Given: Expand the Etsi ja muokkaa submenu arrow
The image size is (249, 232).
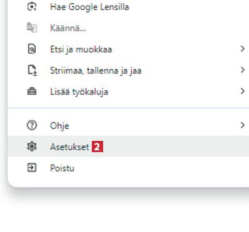Looking at the screenshot, I should (x=243, y=49).
